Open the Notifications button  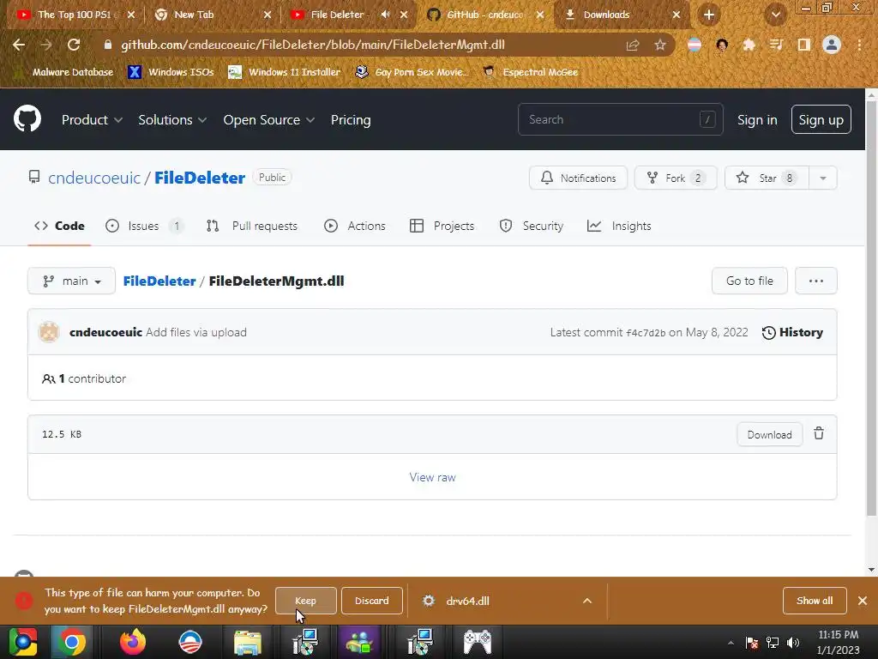(x=578, y=178)
